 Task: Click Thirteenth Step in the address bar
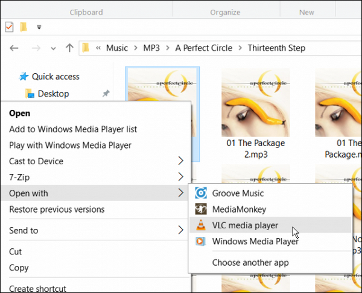pos(276,48)
